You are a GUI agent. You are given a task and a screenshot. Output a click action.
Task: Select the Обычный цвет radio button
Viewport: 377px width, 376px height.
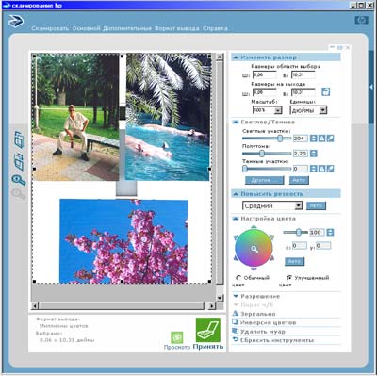pyautogui.click(x=238, y=278)
